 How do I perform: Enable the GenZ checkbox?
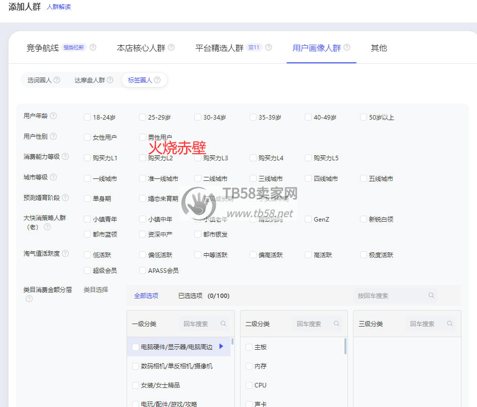[x=308, y=219]
